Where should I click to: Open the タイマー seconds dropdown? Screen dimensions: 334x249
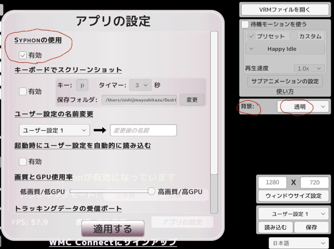(140, 85)
